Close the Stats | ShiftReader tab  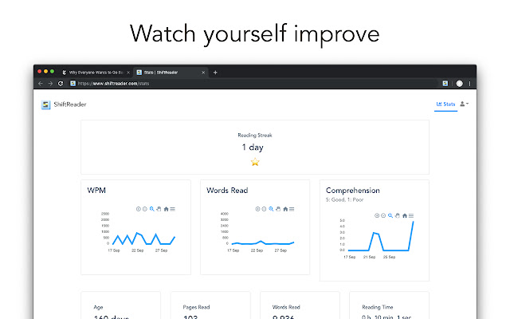pyautogui.click(x=203, y=73)
